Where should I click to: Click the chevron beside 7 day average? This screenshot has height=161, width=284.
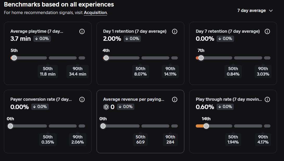pyautogui.click(x=271, y=11)
